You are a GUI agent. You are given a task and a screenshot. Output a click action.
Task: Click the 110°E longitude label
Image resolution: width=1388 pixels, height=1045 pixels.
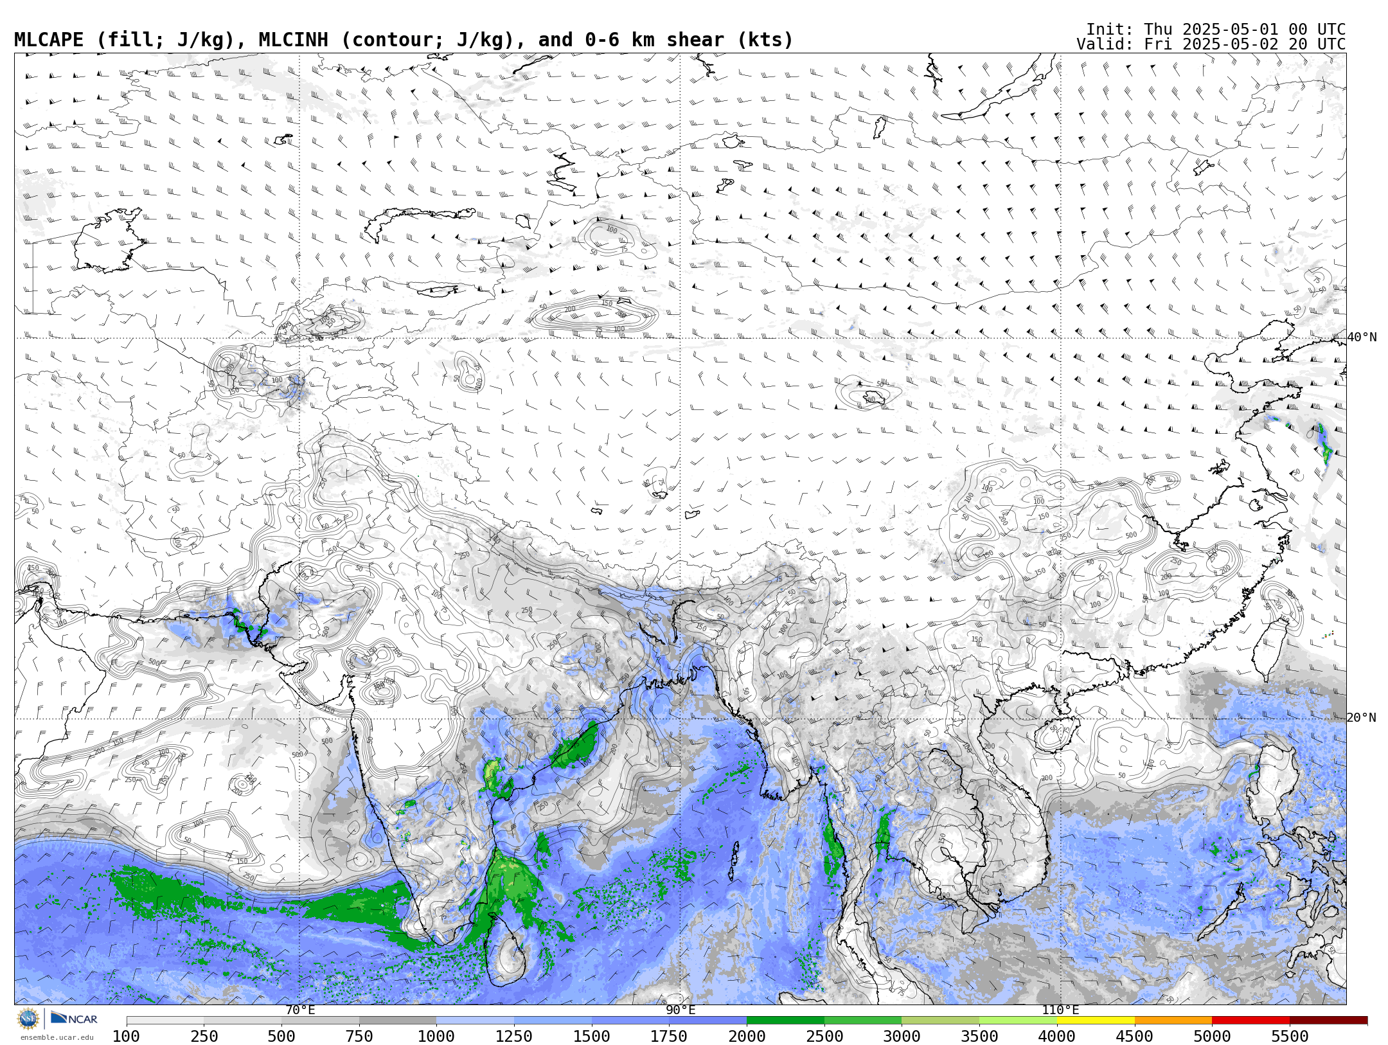tap(1060, 1010)
